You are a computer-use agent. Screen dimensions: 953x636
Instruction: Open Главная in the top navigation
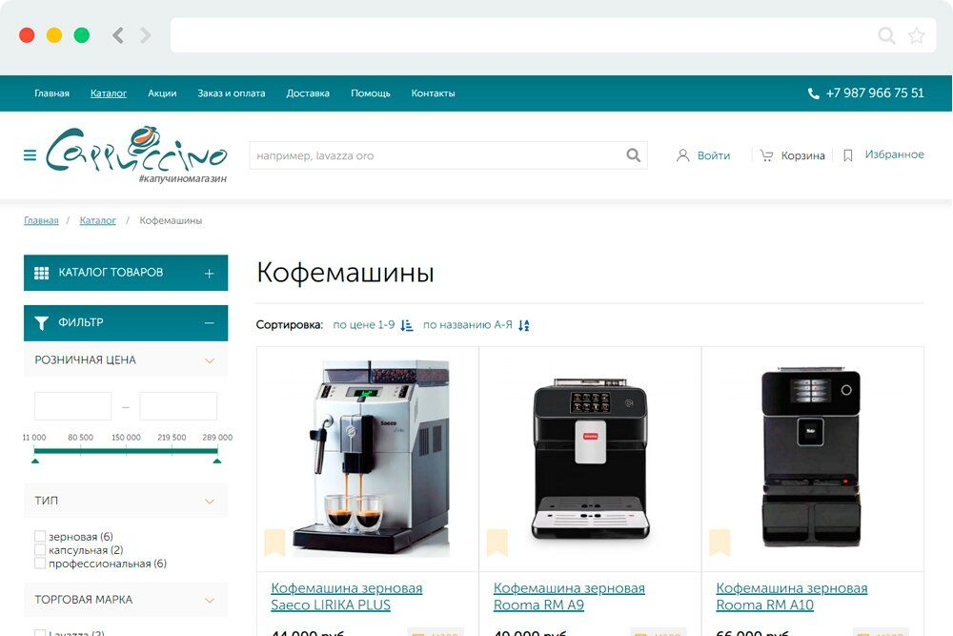coord(51,93)
